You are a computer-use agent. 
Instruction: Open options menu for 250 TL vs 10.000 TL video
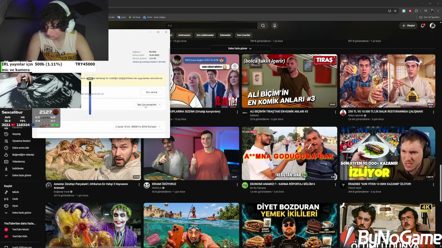click(x=433, y=112)
